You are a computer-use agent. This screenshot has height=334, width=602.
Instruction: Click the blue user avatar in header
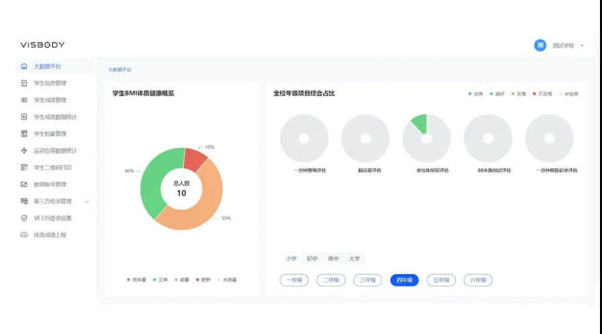point(540,45)
